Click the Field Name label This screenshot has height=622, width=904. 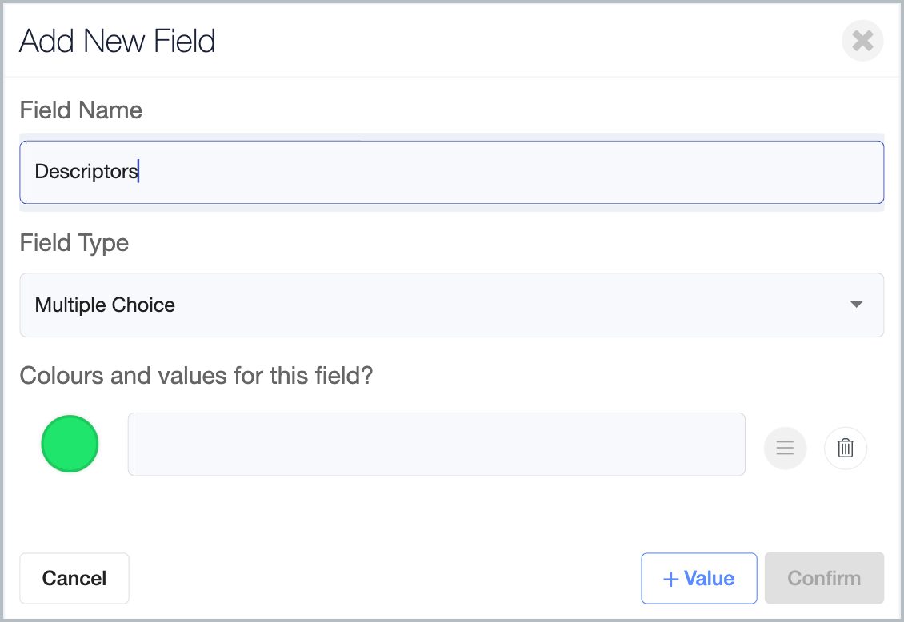pyautogui.click(x=81, y=110)
